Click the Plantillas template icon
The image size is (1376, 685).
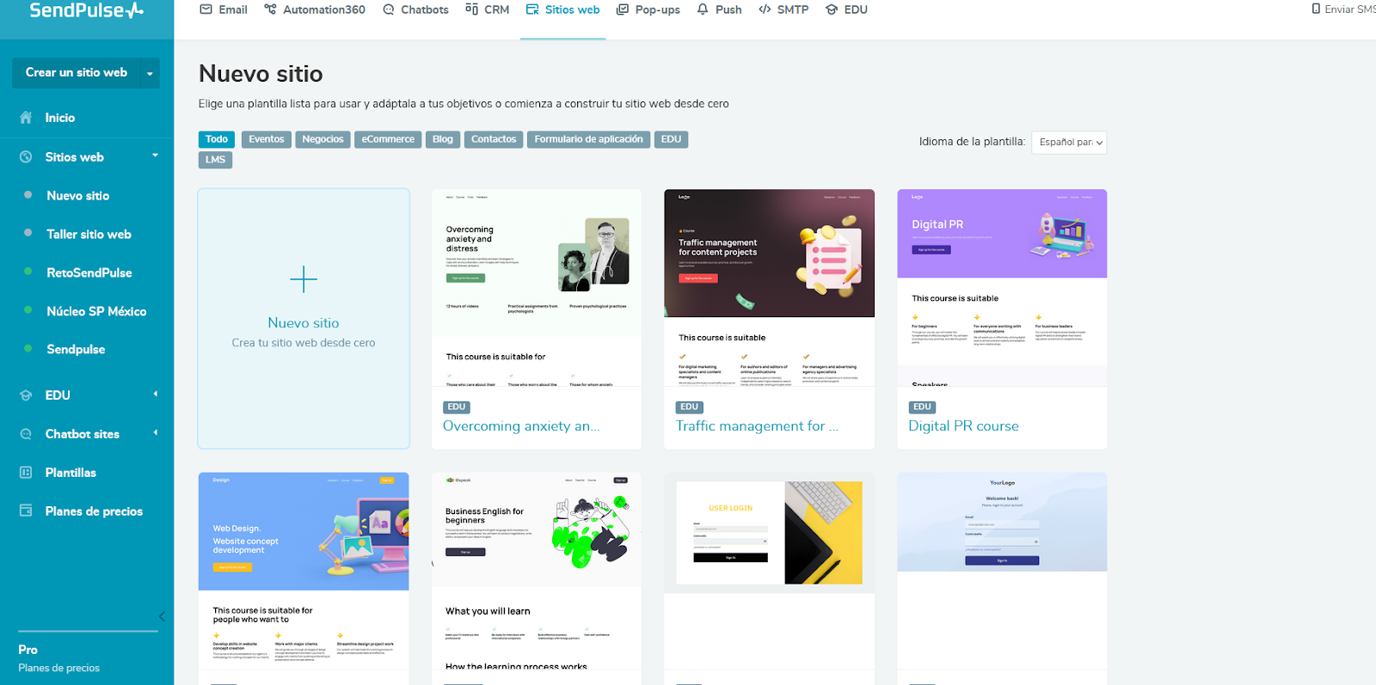click(x=26, y=473)
